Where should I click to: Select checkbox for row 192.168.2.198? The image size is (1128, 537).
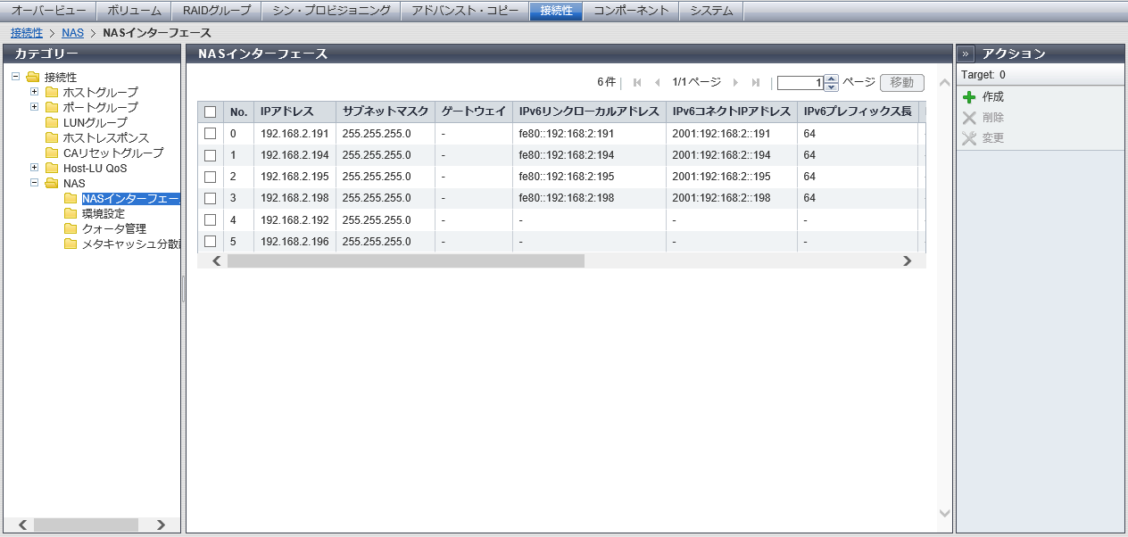[211, 198]
